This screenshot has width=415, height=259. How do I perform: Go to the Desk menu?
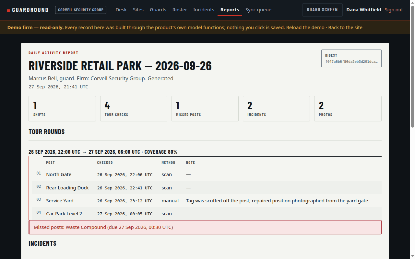(x=121, y=10)
